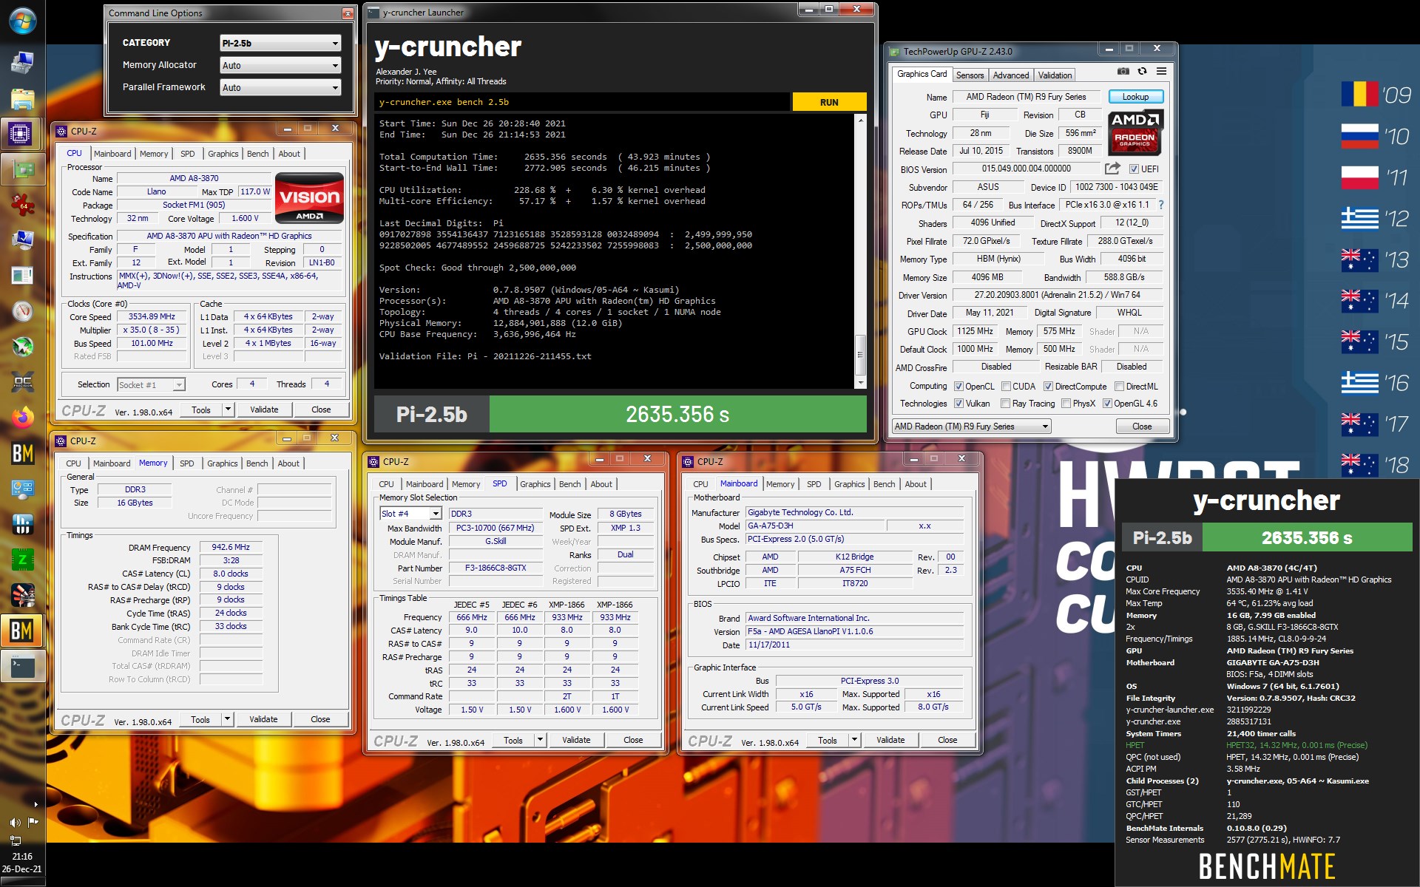Open the Memory Allocator dropdown
Screen dimensions: 1420x887
point(280,65)
